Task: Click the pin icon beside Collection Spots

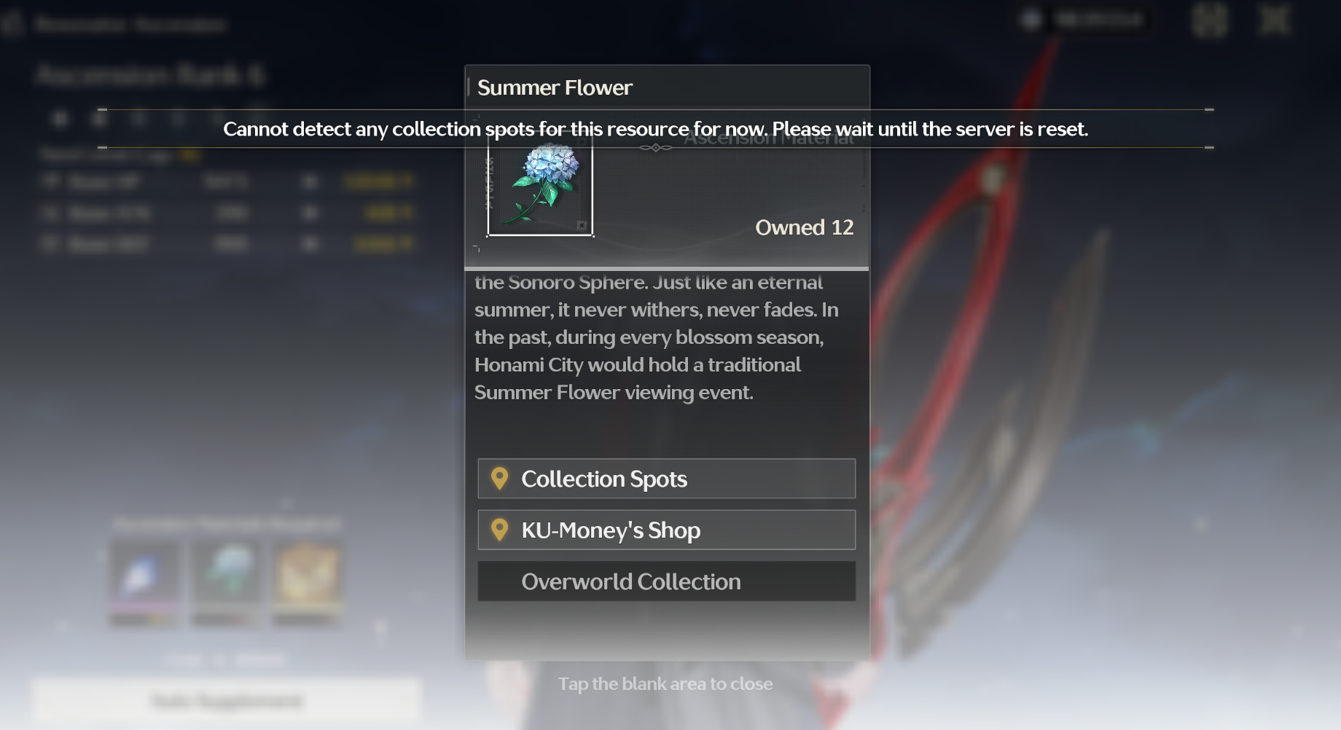Action: (x=499, y=479)
